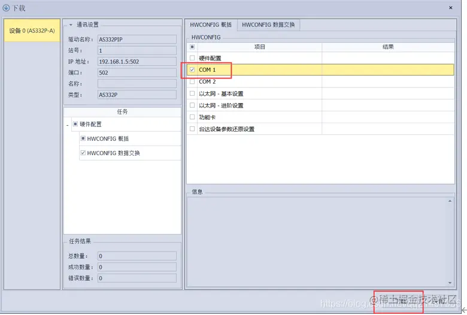Check the COM 2 checkbox
467x315 pixels.
pyautogui.click(x=192, y=81)
